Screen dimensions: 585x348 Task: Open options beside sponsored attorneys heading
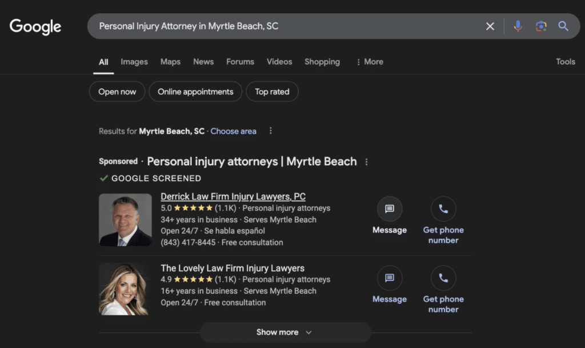click(x=366, y=162)
